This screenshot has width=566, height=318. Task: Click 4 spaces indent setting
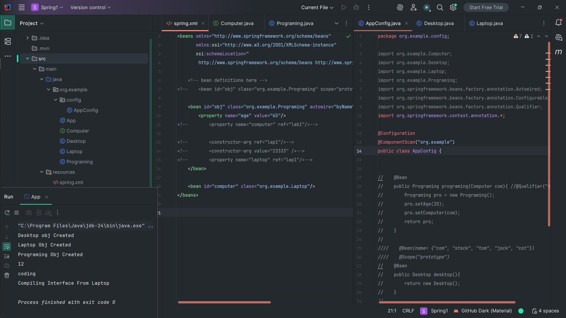click(x=545, y=311)
